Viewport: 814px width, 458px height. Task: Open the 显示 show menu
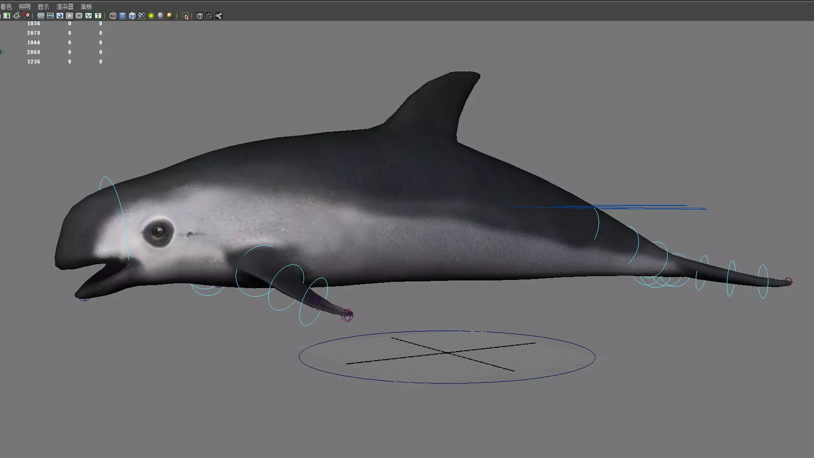43,6
